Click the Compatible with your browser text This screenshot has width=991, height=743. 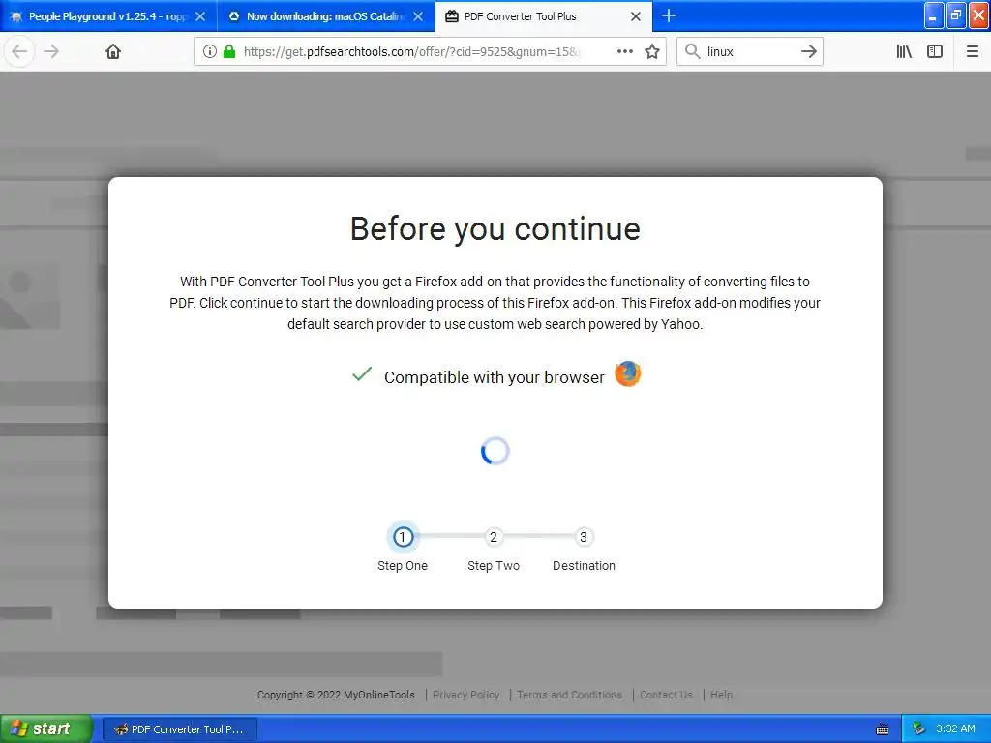coord(495,377)
